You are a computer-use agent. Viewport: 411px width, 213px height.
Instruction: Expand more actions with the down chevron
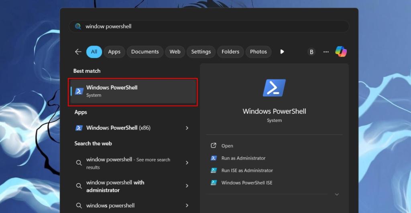click(337, 194)
